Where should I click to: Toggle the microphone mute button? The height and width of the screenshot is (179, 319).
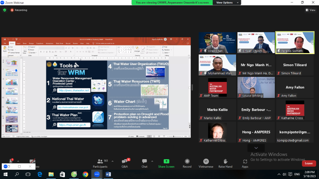click(11, 161)
